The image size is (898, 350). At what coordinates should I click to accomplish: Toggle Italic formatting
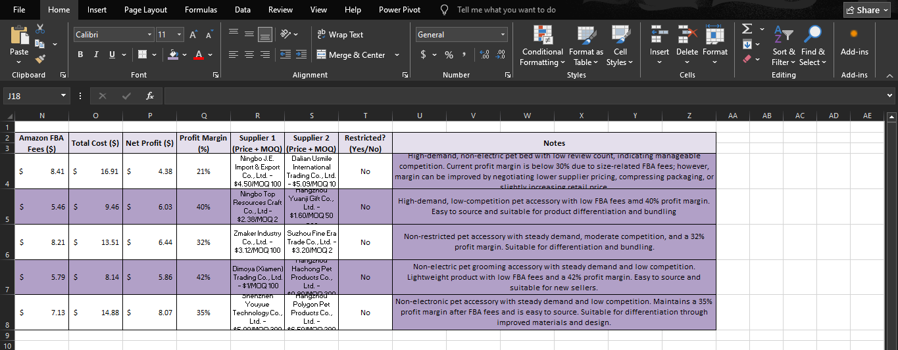(97, 55)
